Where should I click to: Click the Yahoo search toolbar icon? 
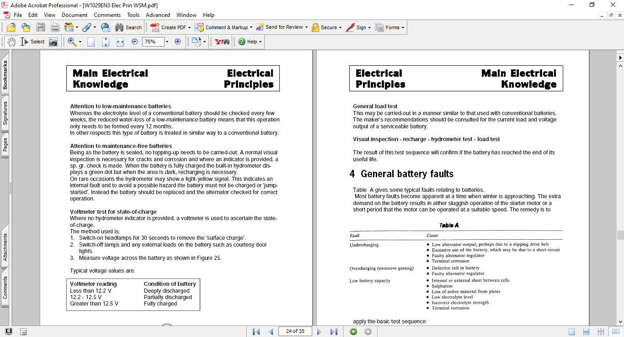(x=222, y=42)
